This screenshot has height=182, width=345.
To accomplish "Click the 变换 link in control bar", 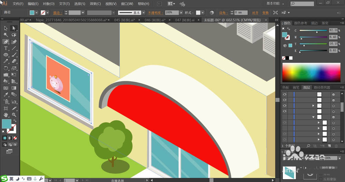I will 265,13.
